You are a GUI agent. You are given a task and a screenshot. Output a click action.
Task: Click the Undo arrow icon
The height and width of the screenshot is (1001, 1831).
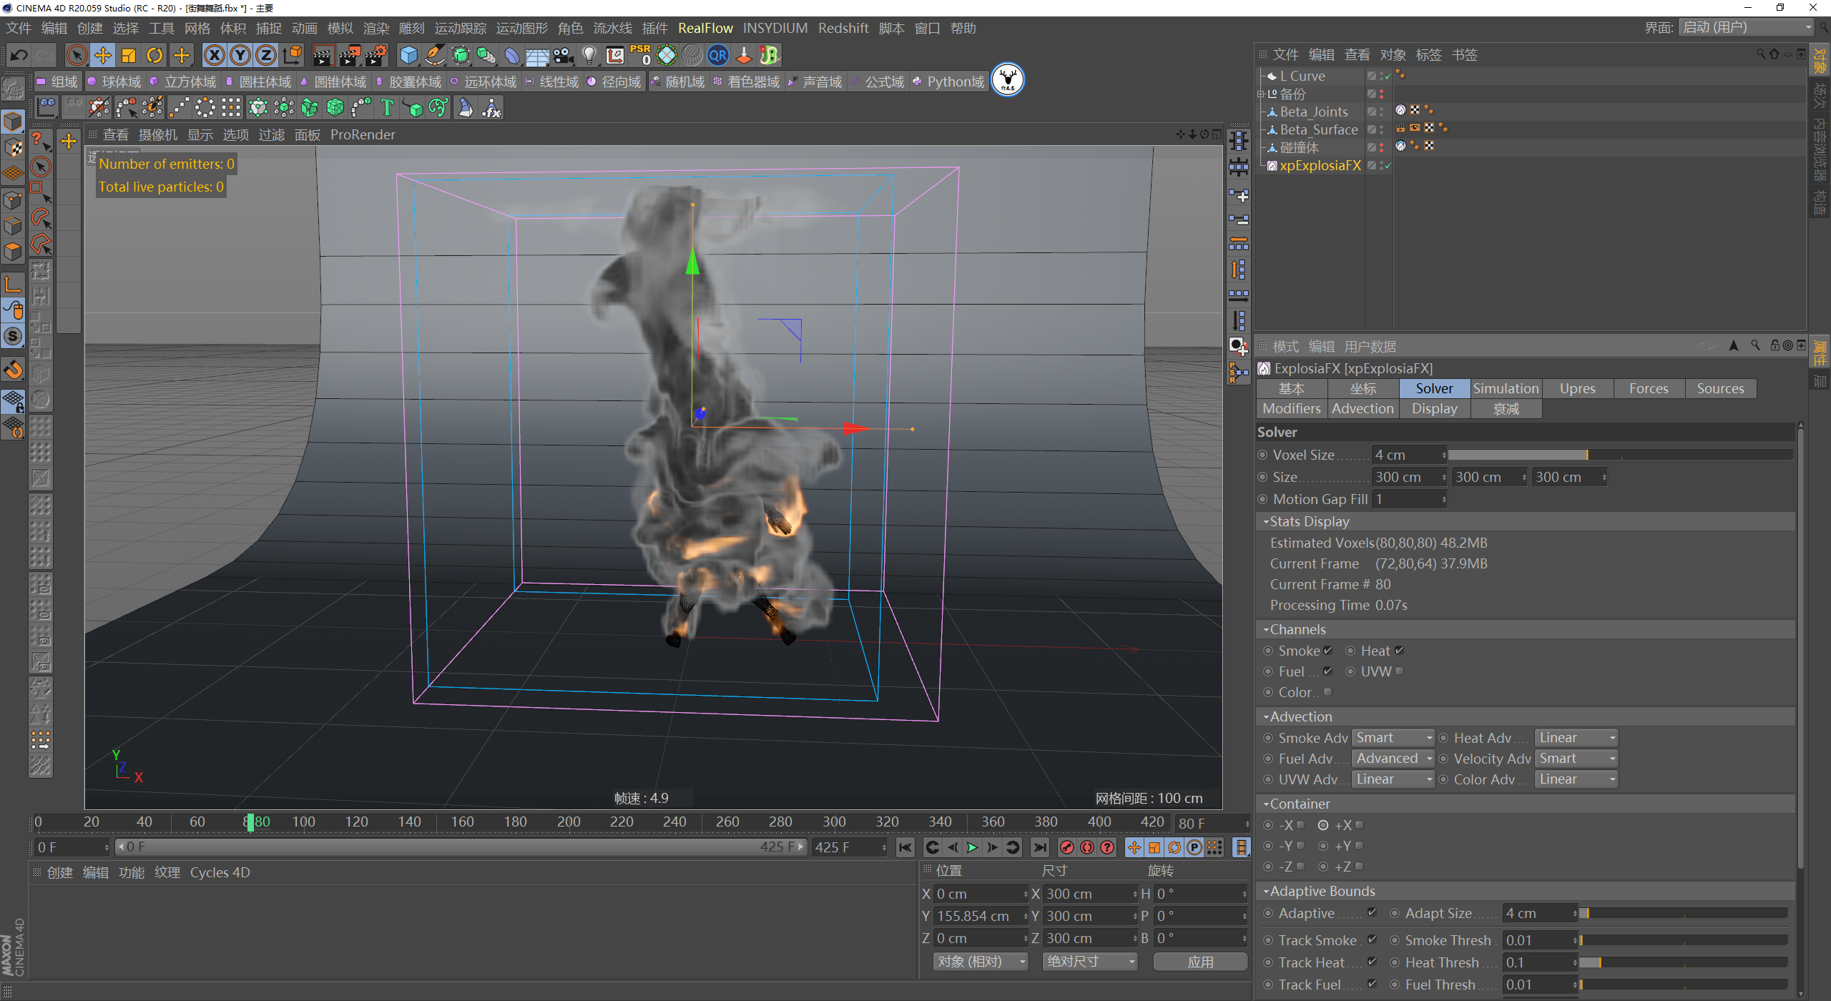pyautogui.click(x=19, y=55)
